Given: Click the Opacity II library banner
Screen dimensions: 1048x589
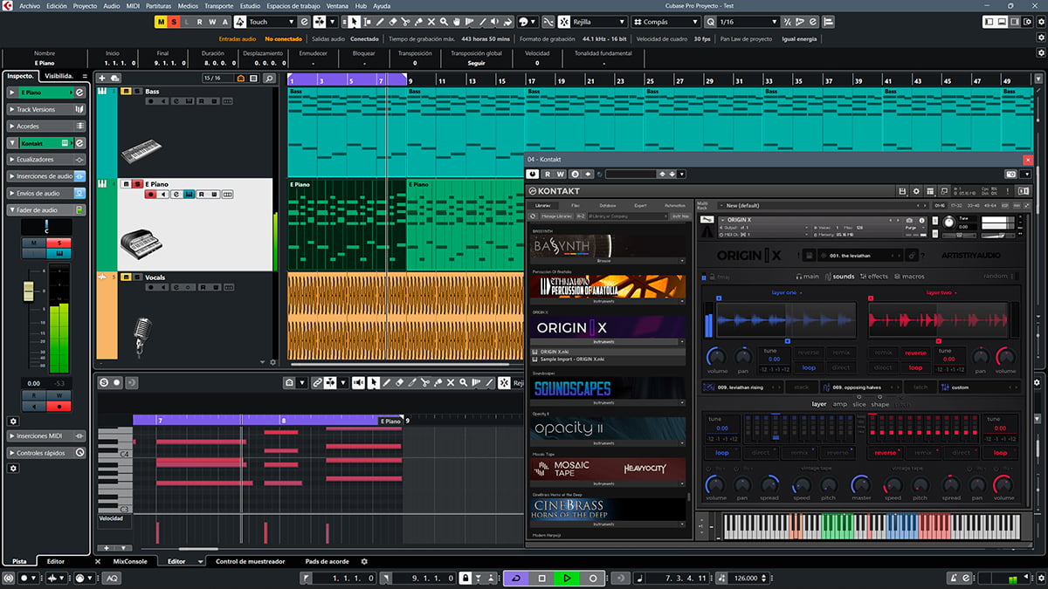Looking at the screenshot, I should (609, 428).
